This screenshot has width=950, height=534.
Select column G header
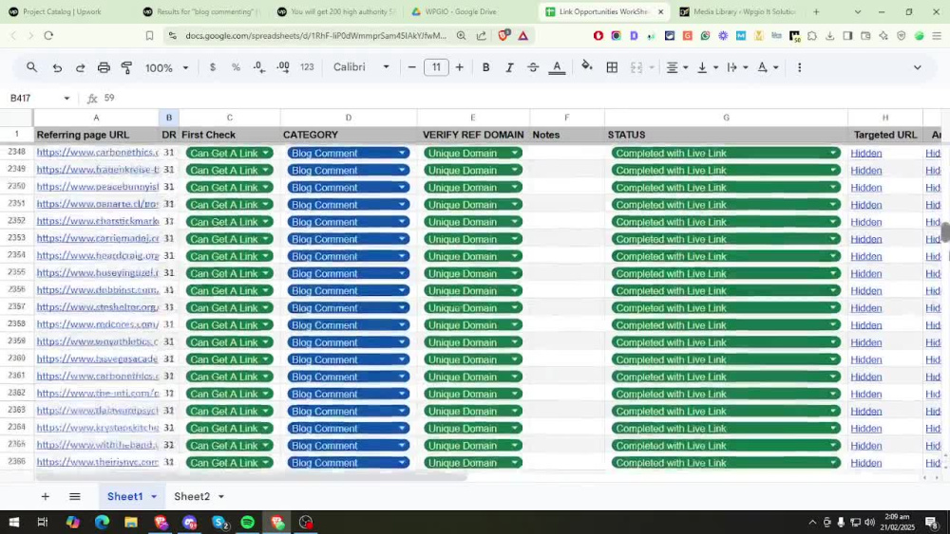click(726, 118)
